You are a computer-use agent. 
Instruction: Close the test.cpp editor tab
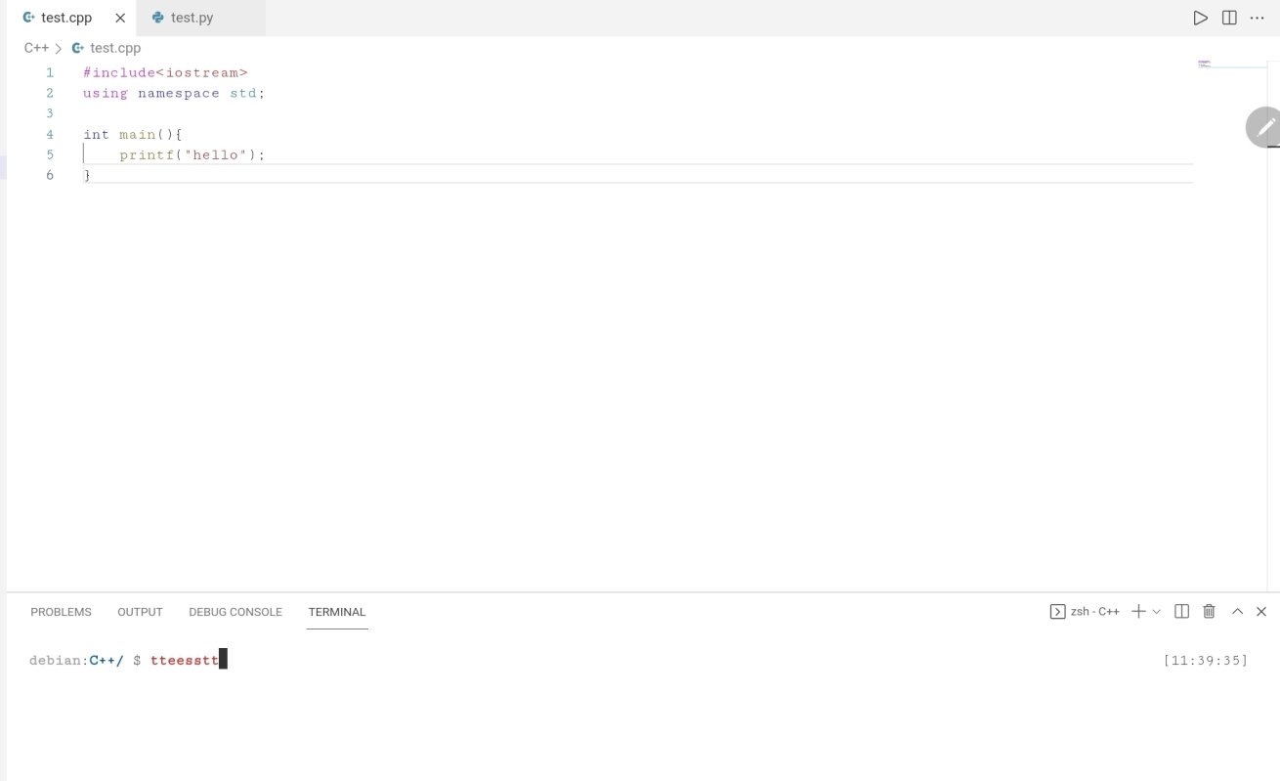coord(120,18)
